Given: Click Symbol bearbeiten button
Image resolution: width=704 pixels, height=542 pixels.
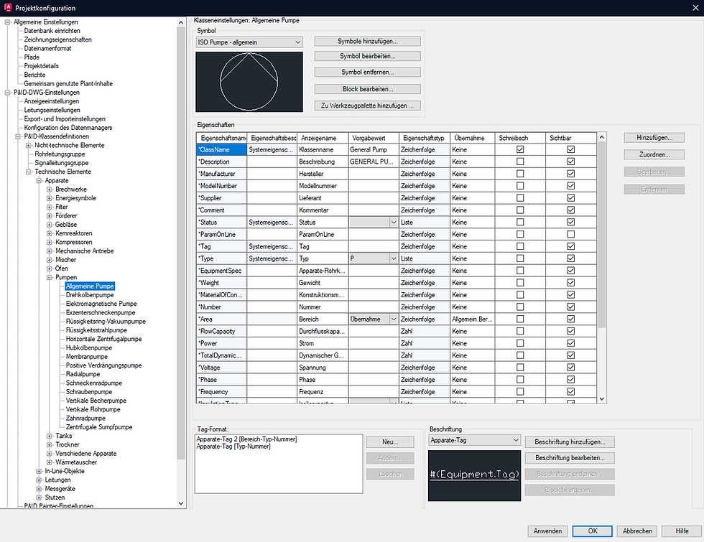Looking at the screenshot, I should [x=368, y=56].
